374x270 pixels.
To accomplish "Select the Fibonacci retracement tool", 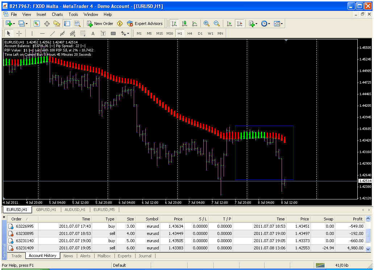I will [83, 34].
